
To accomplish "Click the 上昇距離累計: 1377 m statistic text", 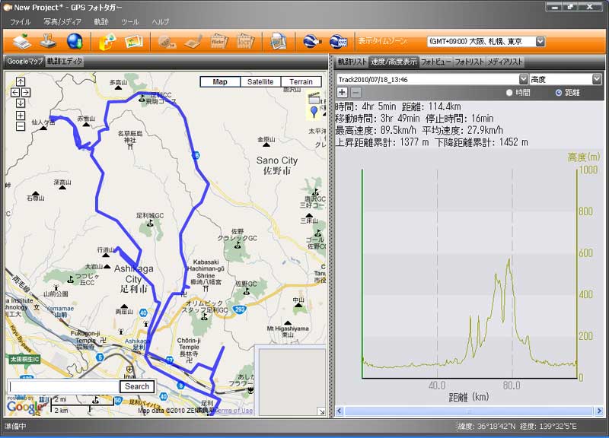I will (382, 142).
